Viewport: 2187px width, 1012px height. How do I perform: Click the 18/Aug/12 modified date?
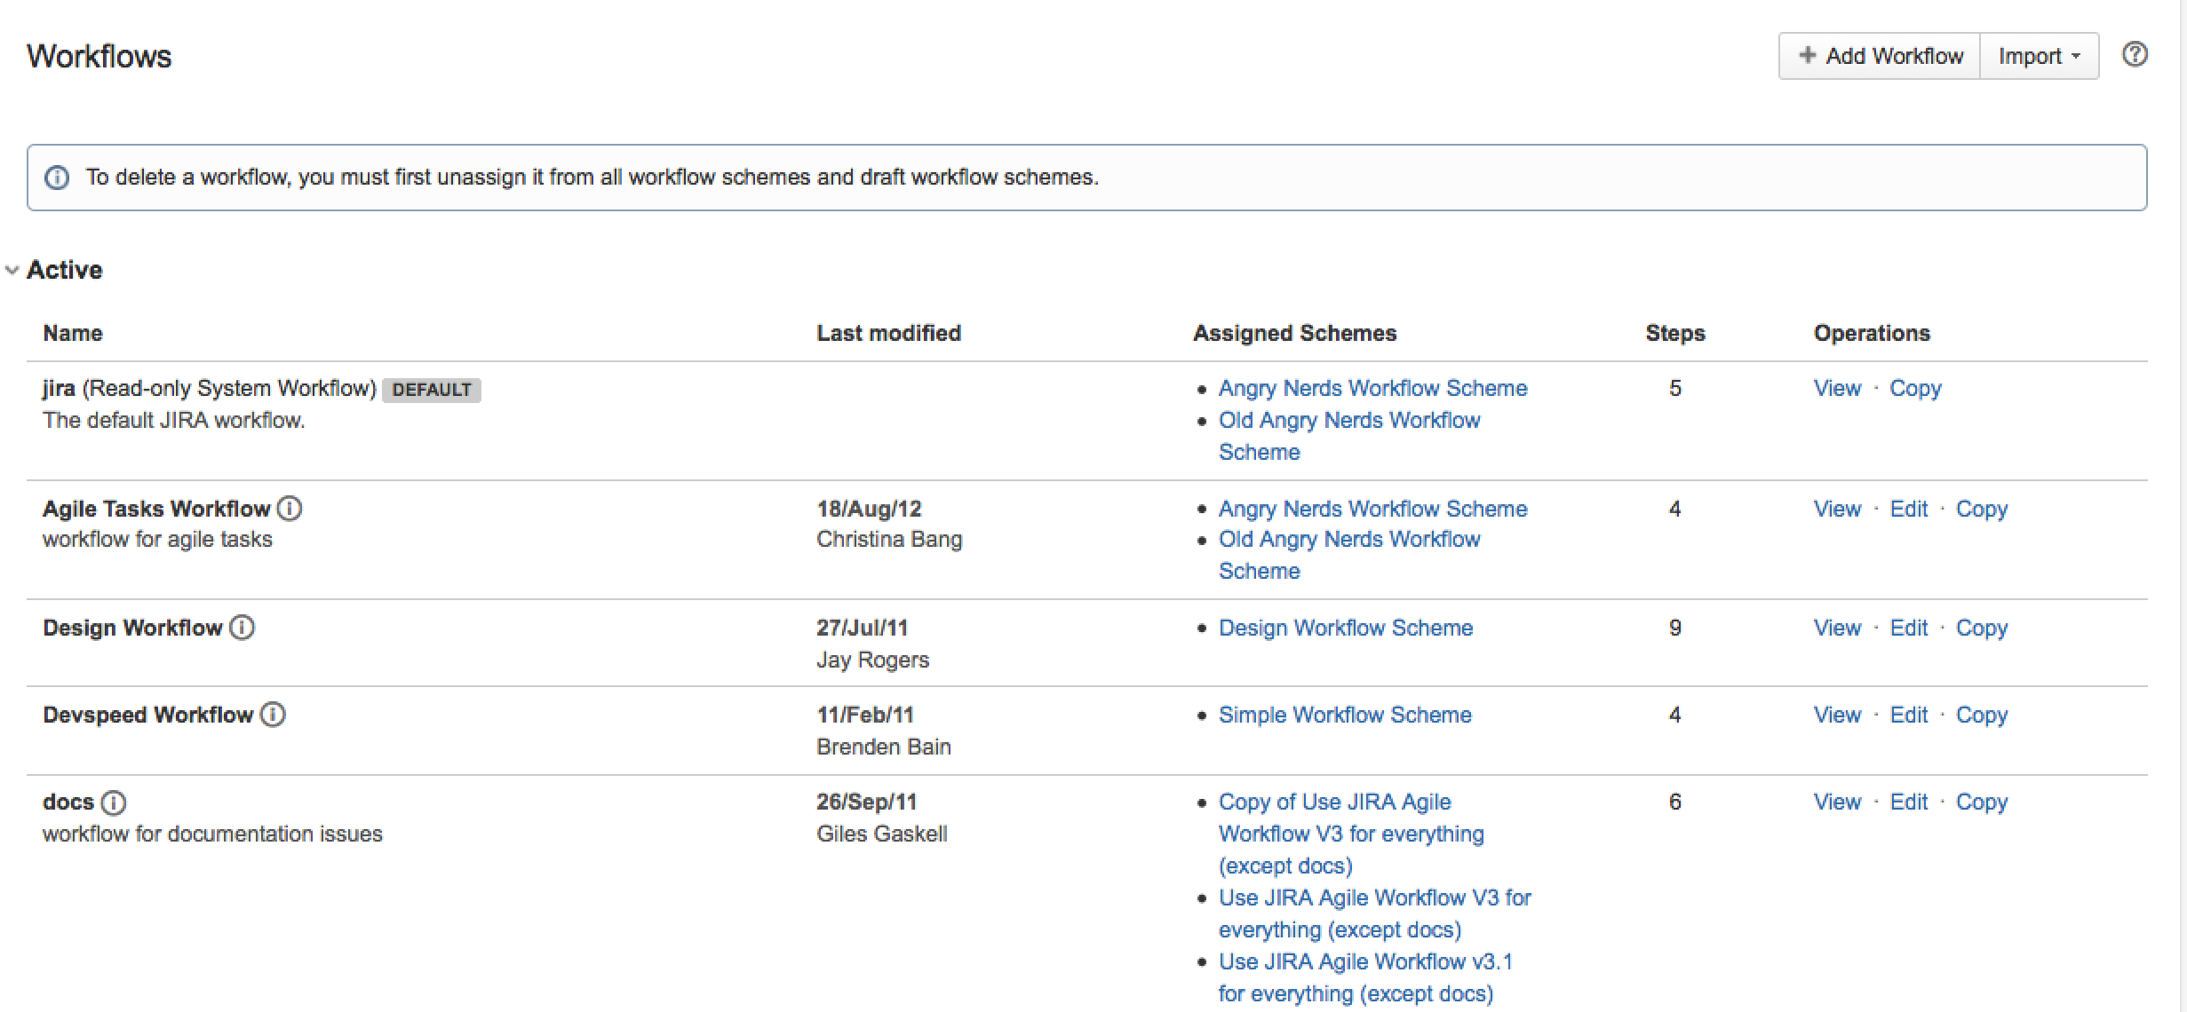point(869,510)
